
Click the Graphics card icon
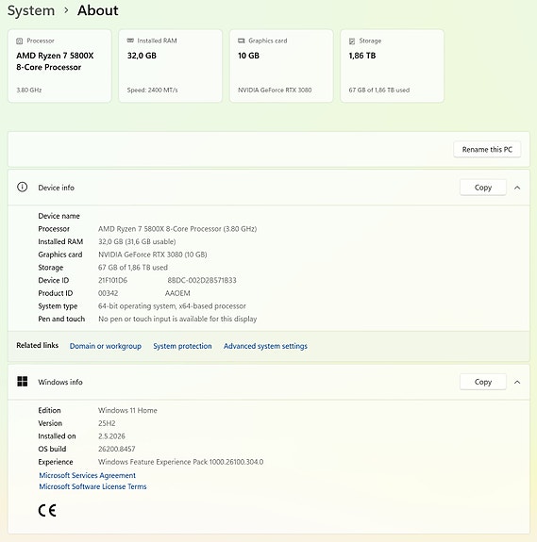[x=242, y=41]
